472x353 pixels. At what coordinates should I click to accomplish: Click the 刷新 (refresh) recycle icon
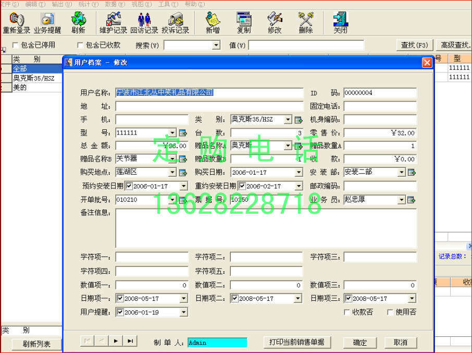coord(78,21)
